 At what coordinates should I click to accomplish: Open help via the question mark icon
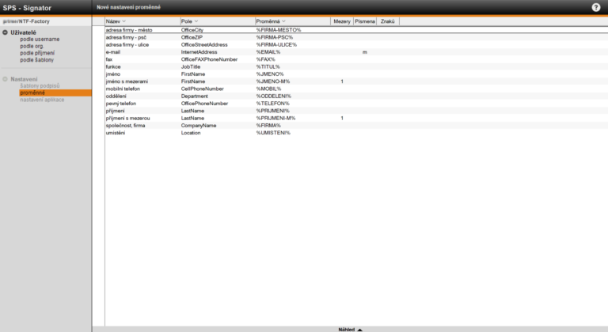595,7
